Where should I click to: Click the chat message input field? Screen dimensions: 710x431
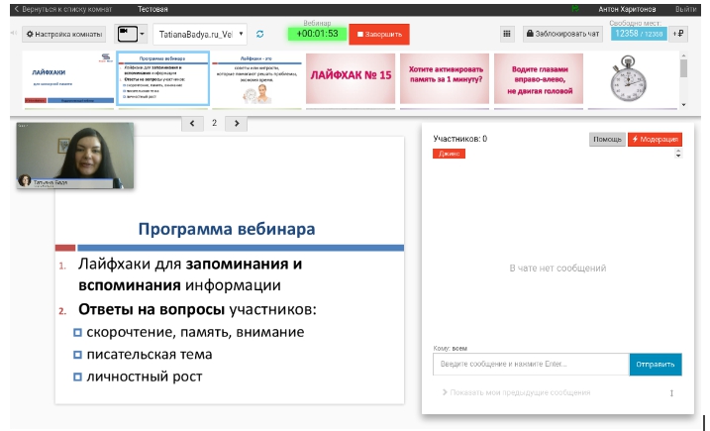coord(531,365)
